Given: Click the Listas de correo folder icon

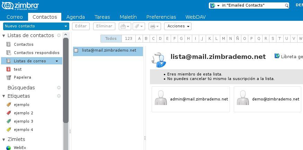Looking at the screenshot, I should tap(9, 61).
